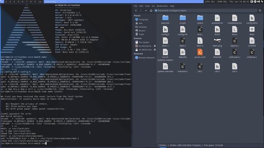Select list-of-patches.readme file
This screenshot has width=264, height=148.
pyautogui.click(x=165, y=55)
